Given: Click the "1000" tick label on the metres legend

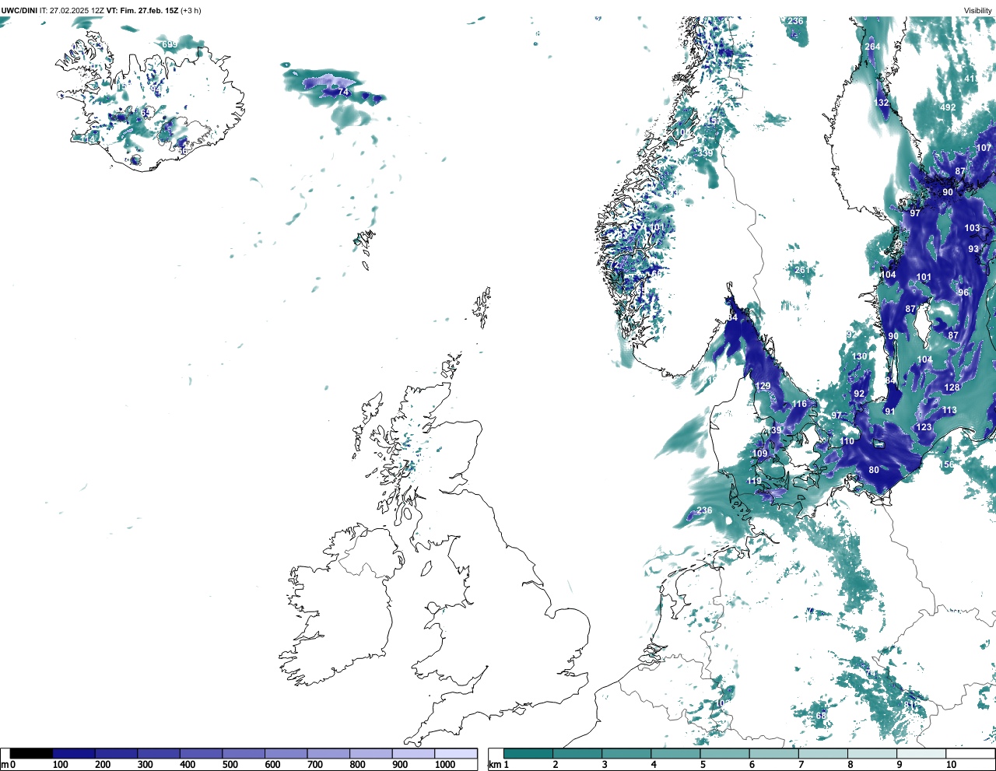Looking at the screenshot, I should pyautogui.click(x=445, y=765).
